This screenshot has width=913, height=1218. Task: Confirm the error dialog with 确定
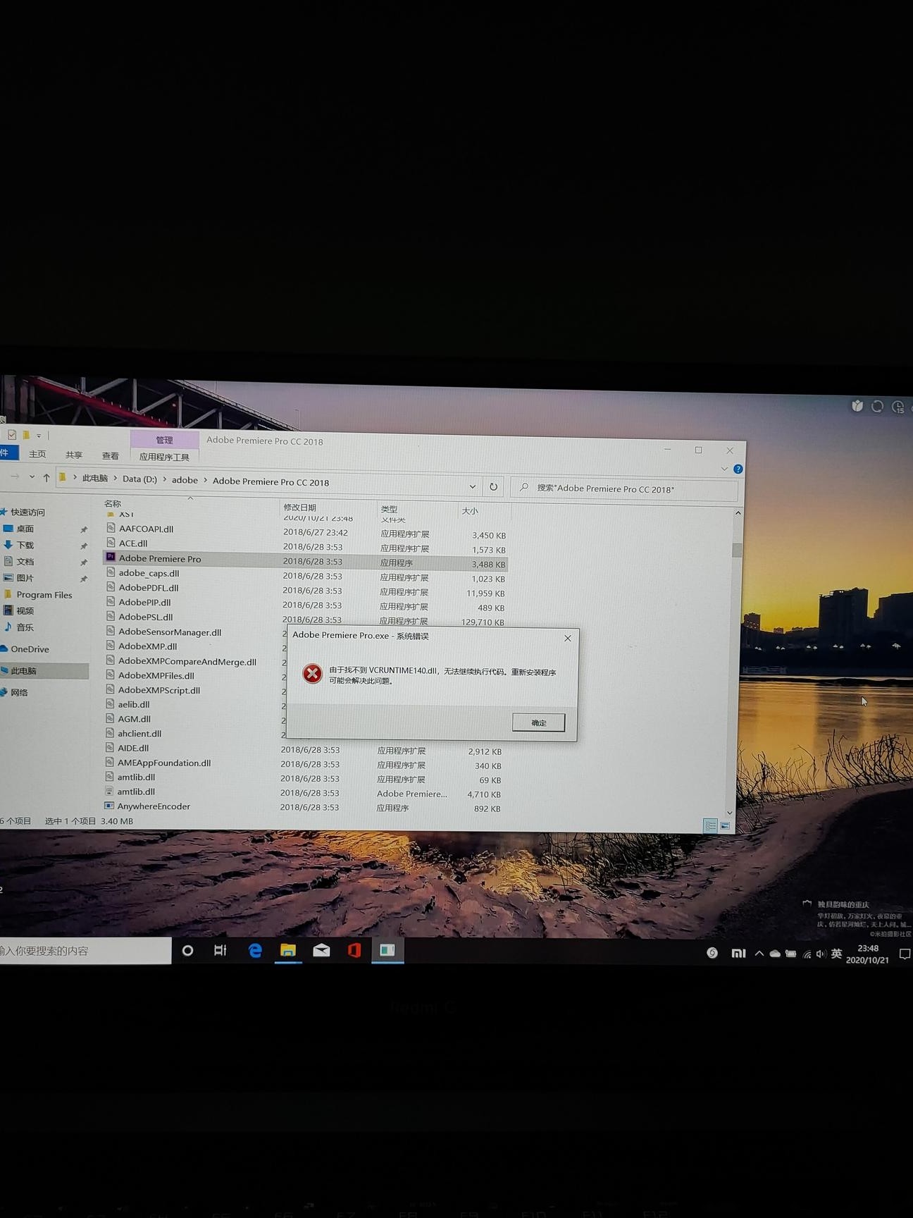tap(539, 722)
